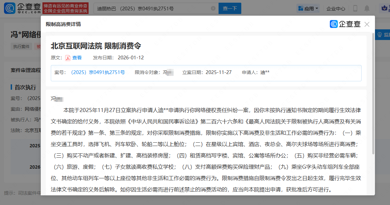
Task: Click the blue 监控 button at right edge
Action: 383,35
